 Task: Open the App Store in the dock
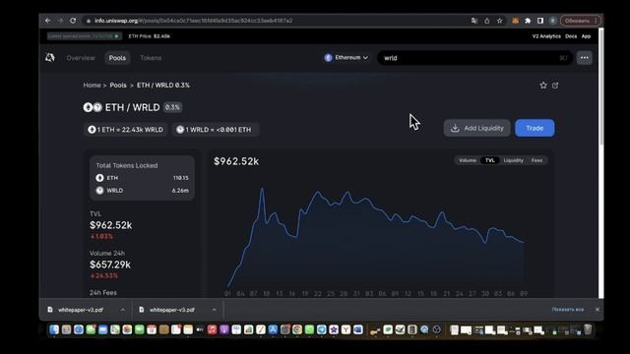273,329
